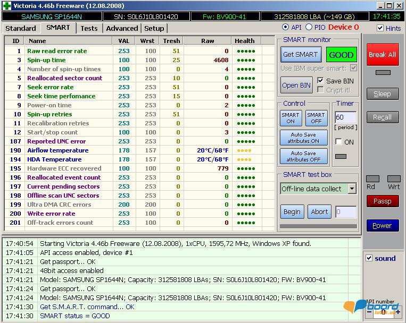
Task: Switch to the Advanced tab
Action: point(122,28)
